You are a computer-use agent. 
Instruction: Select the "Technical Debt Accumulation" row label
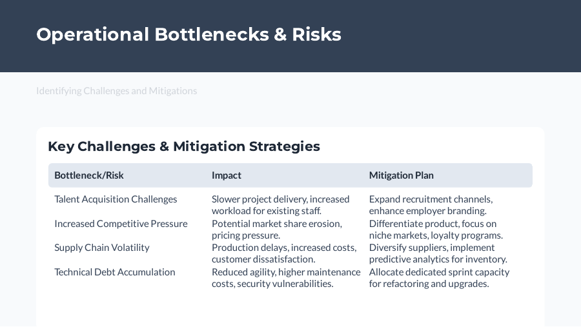click(x=115, y=272)
